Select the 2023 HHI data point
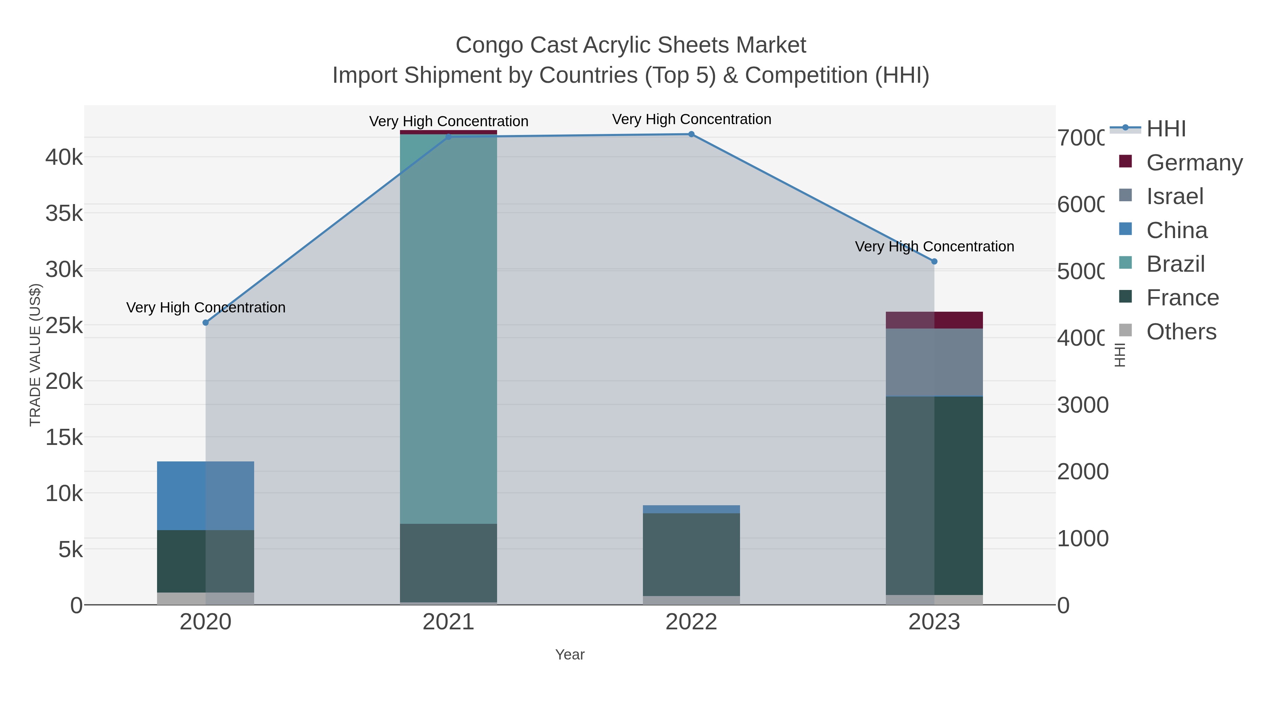Screen dimensions: 1262x710 pos(934,262)
